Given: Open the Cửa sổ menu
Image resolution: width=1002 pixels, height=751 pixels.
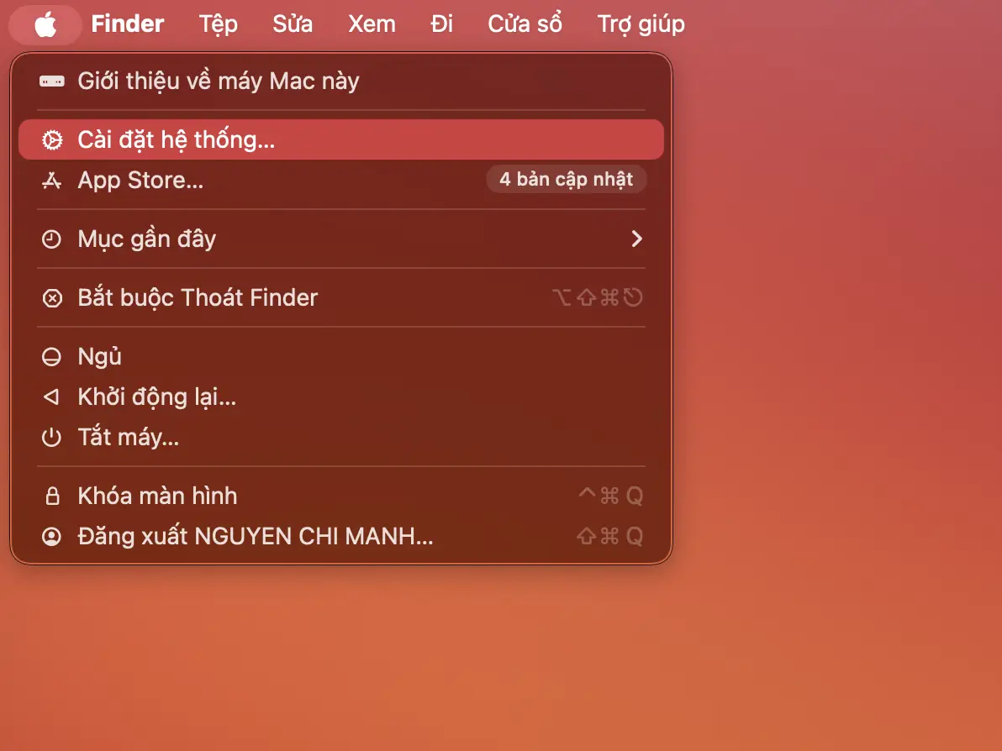Looking at the screenshot, I should pos(525,24).
